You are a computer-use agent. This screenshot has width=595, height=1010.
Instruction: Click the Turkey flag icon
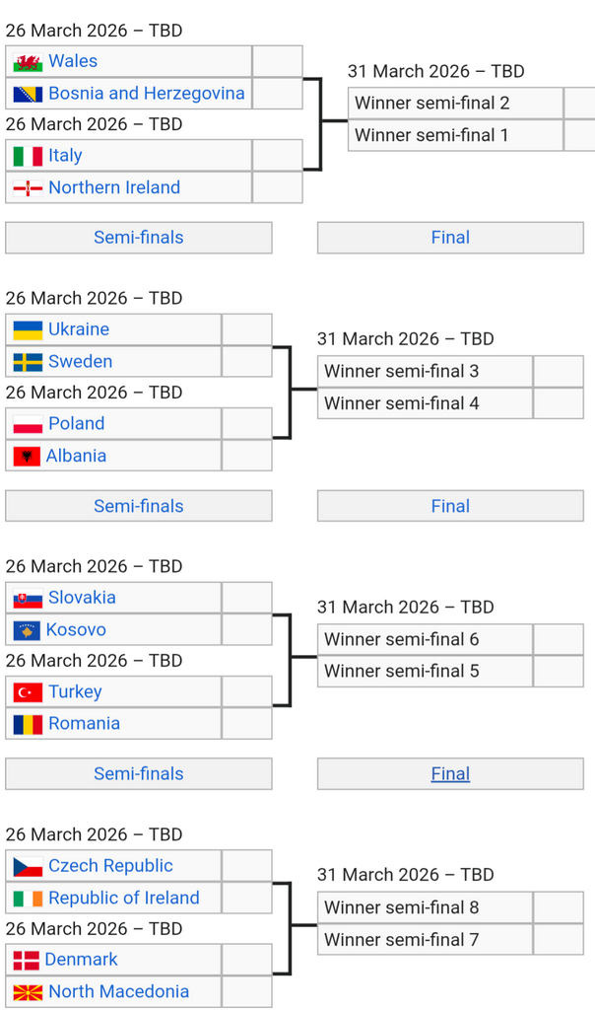pos(28,692)
